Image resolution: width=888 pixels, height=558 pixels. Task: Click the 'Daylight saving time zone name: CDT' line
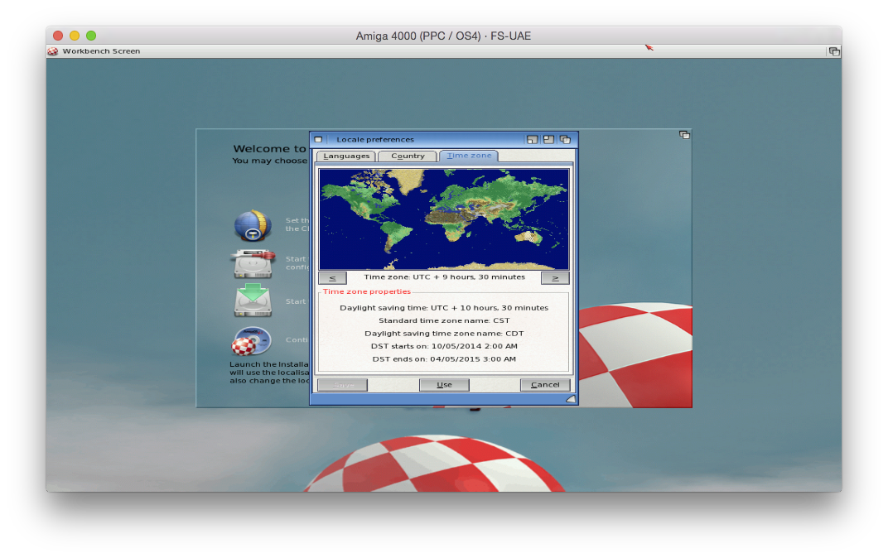point(444,334)
